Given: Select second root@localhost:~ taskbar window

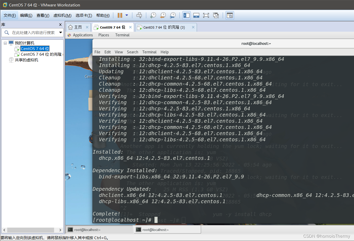Looking at the screenshot, I should pyautogui.click(x=167, y=230).
